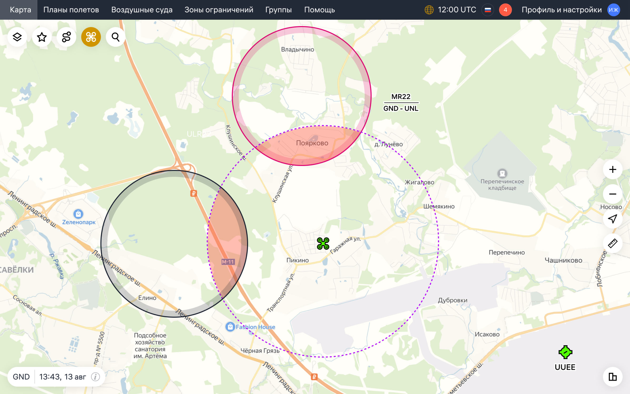Center map on my location

(x=613, y=219)
